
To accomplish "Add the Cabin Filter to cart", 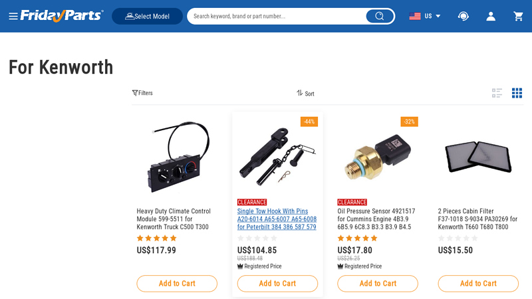I will [x=478, y=284].
